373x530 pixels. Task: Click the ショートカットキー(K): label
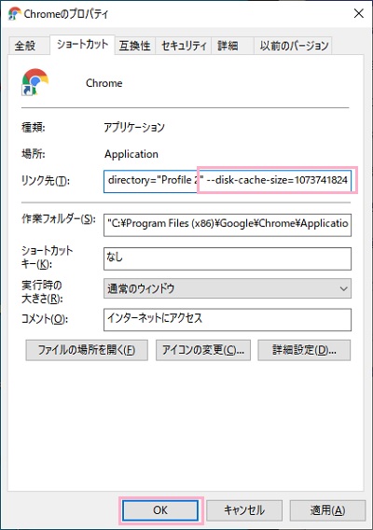(x=47, y=258)
